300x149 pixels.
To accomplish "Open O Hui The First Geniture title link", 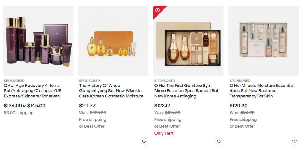I will click(x=186, y=91).
